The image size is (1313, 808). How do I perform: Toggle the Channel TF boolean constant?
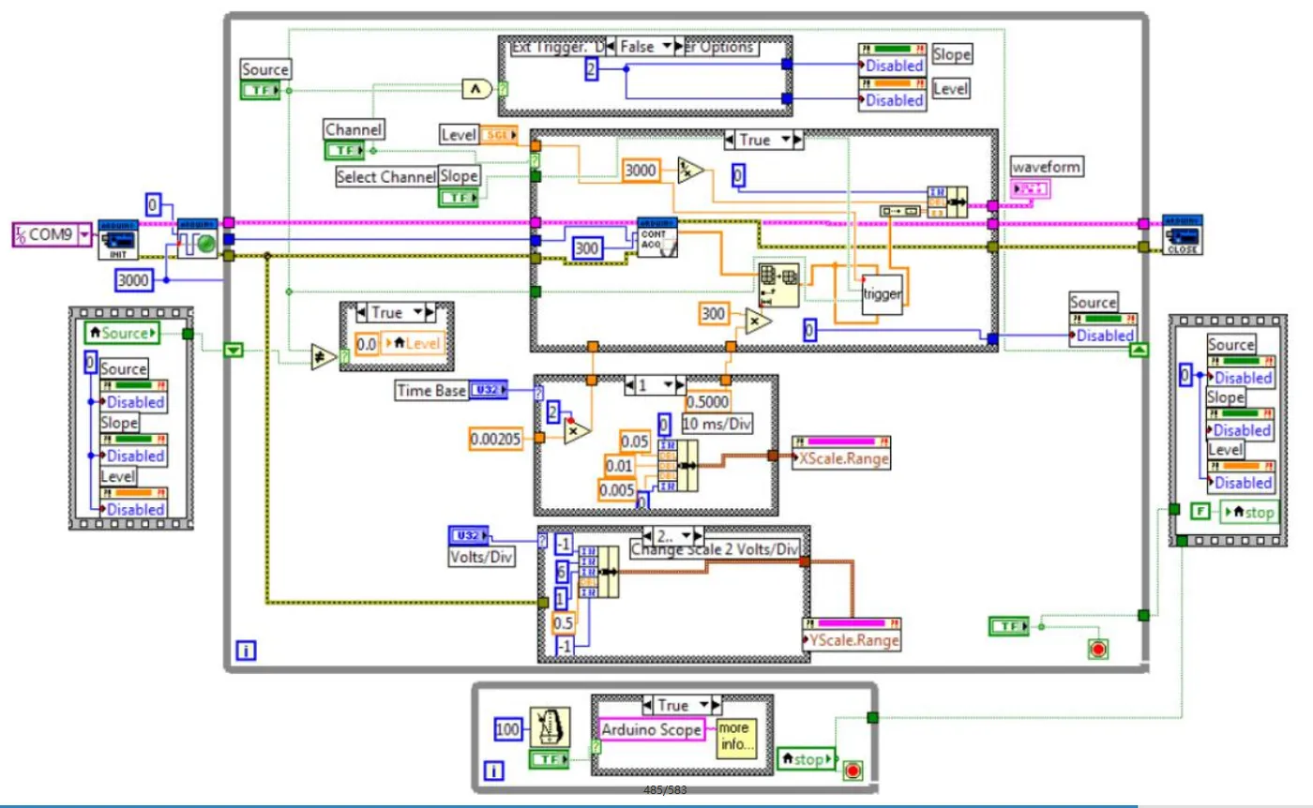tap(346, 147)
